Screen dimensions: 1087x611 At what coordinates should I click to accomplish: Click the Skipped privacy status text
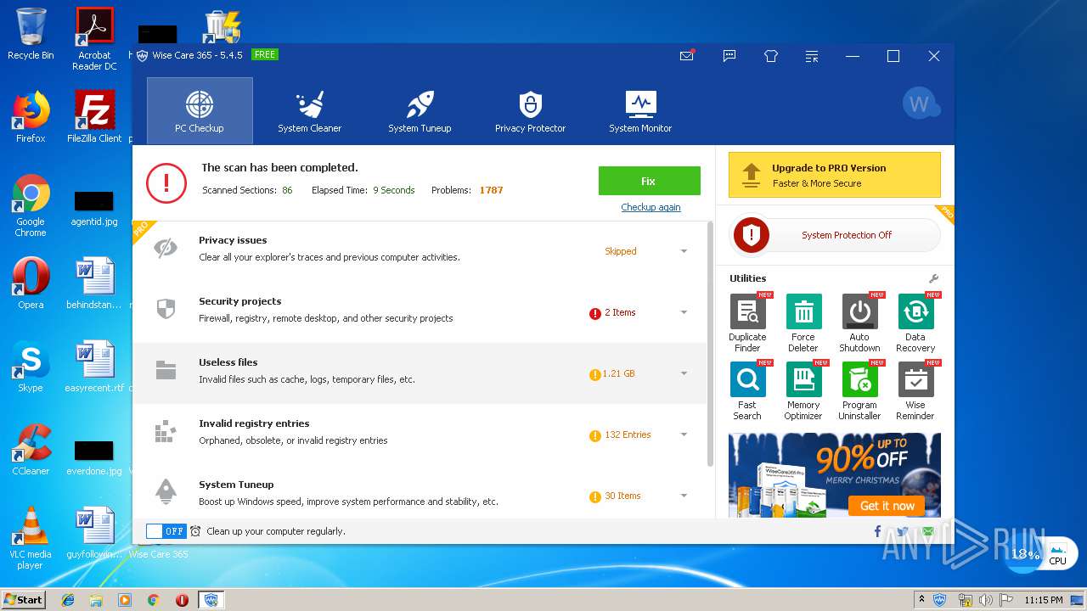pos(621,251)
